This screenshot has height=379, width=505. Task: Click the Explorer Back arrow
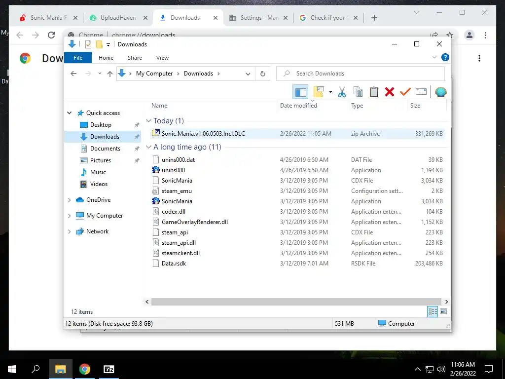click(x=73, y=74)
